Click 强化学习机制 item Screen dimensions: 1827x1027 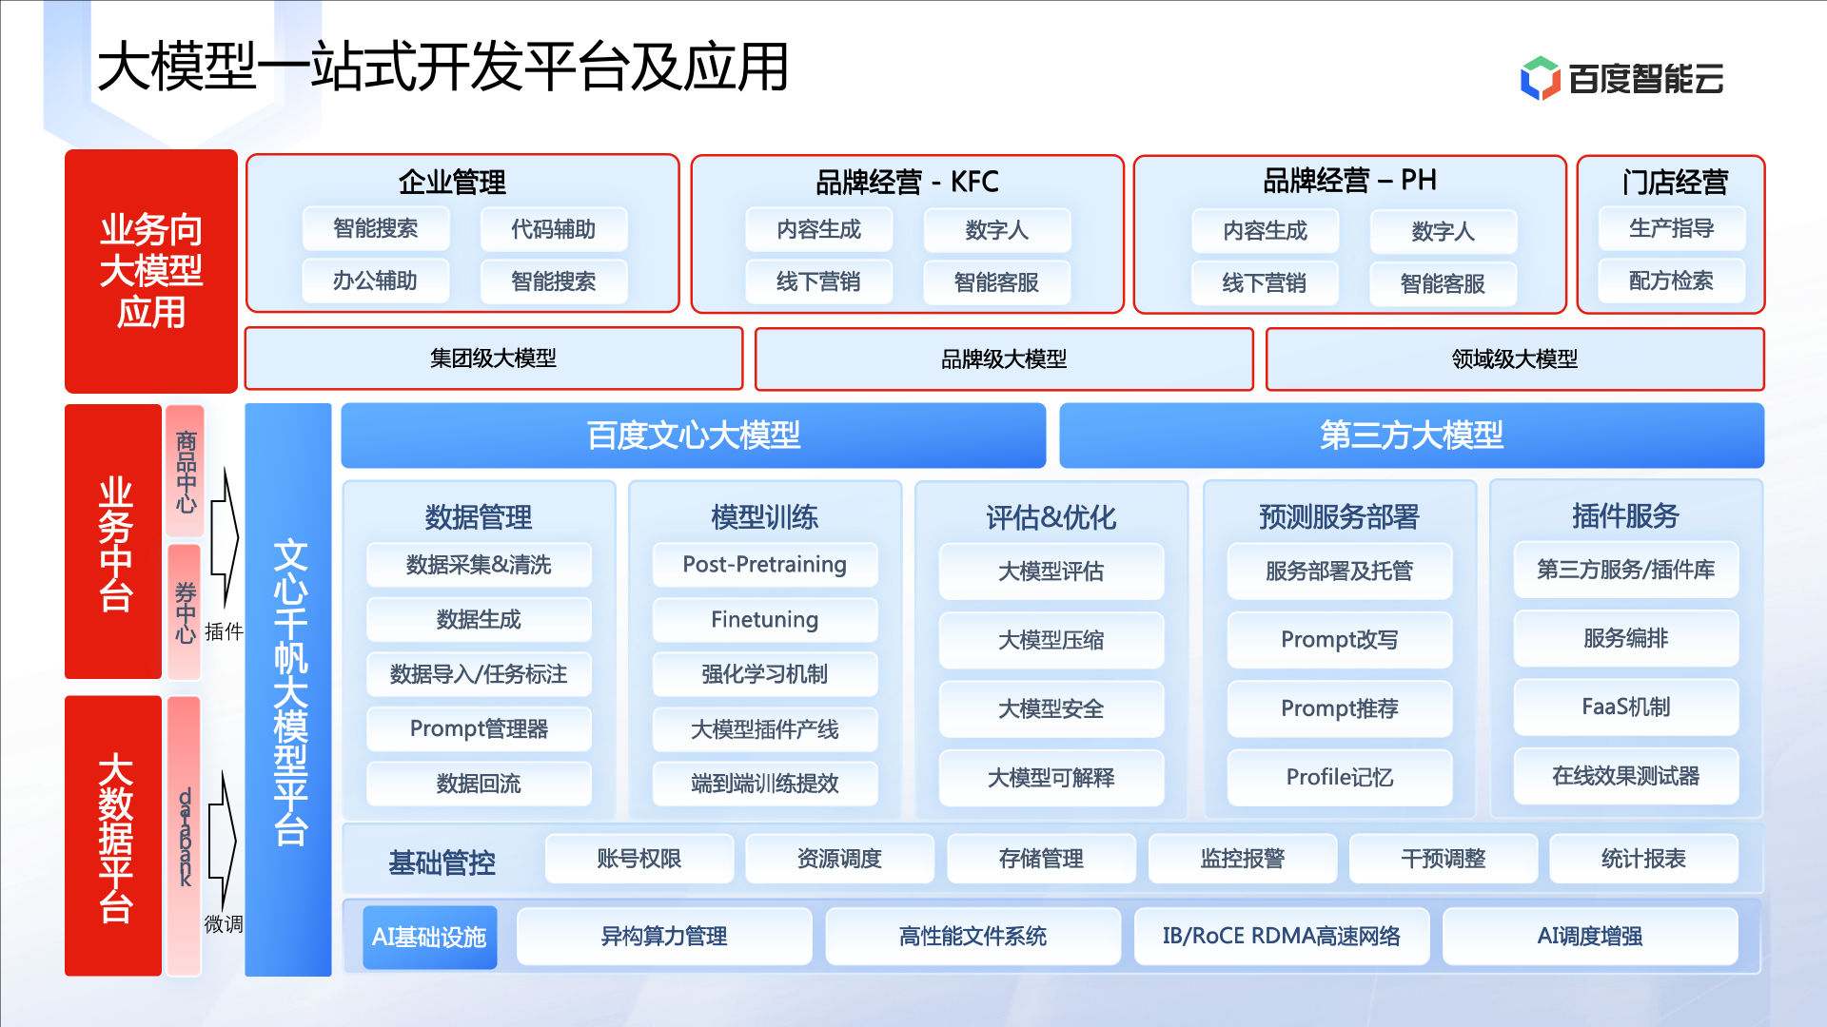[x=765, y=674]
